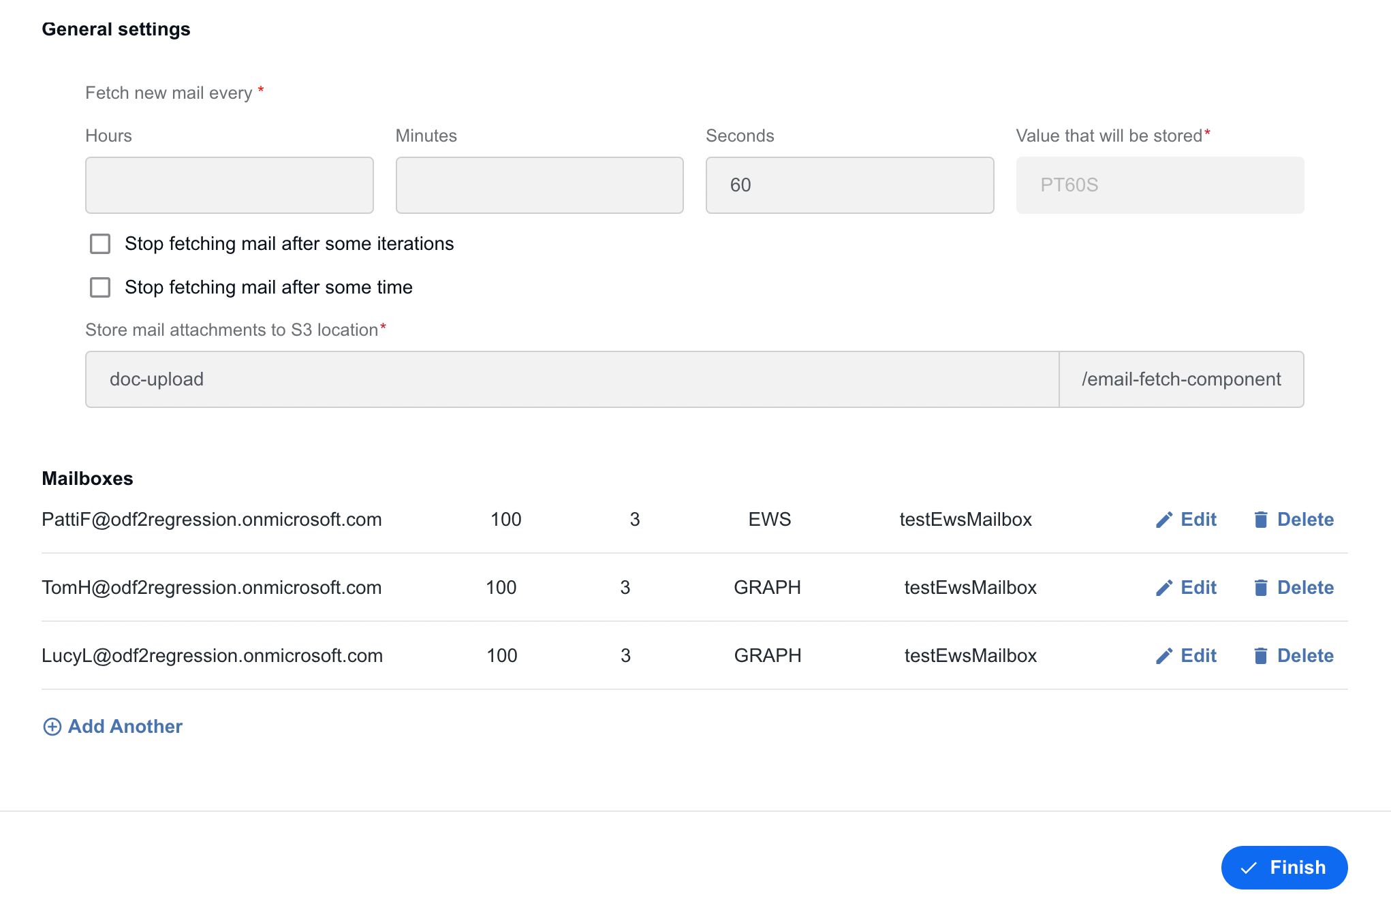Finish the configuration
This screenshot has width=1391, height=914.
click(1284, 868)
